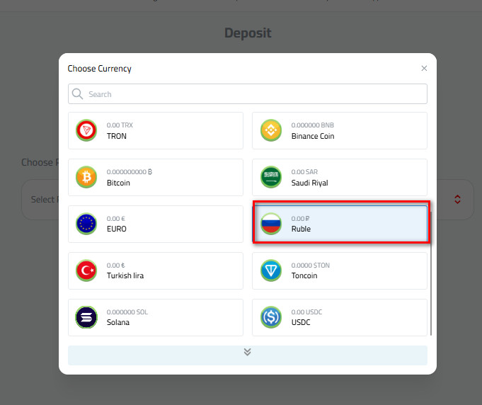Click the currency list scrollbar
Viewport: 482px width, 405px height.
pos(431,274)
